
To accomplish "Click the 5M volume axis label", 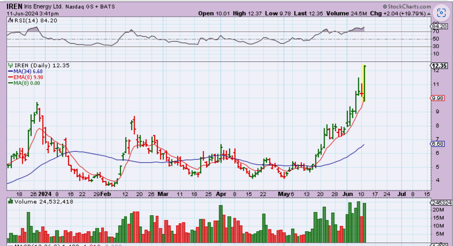I will pos(440,234).
